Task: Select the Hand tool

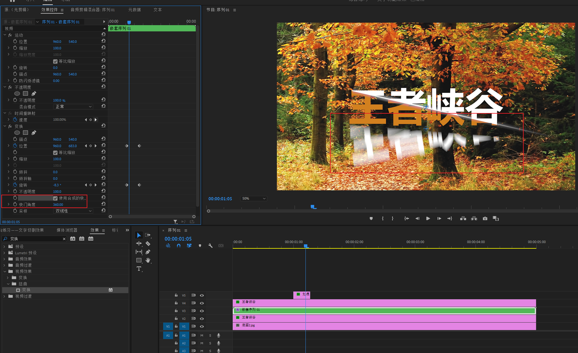Action: [x=148, y=260]
